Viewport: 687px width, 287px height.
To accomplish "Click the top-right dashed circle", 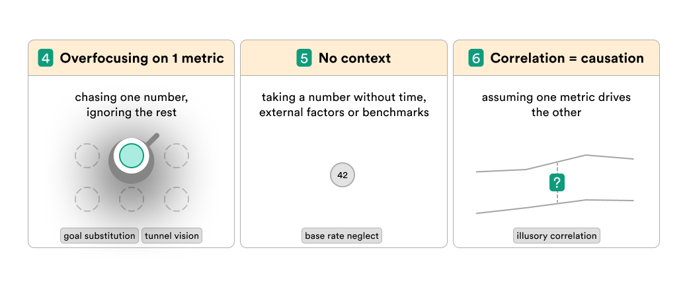I will [x=177, y=155].
